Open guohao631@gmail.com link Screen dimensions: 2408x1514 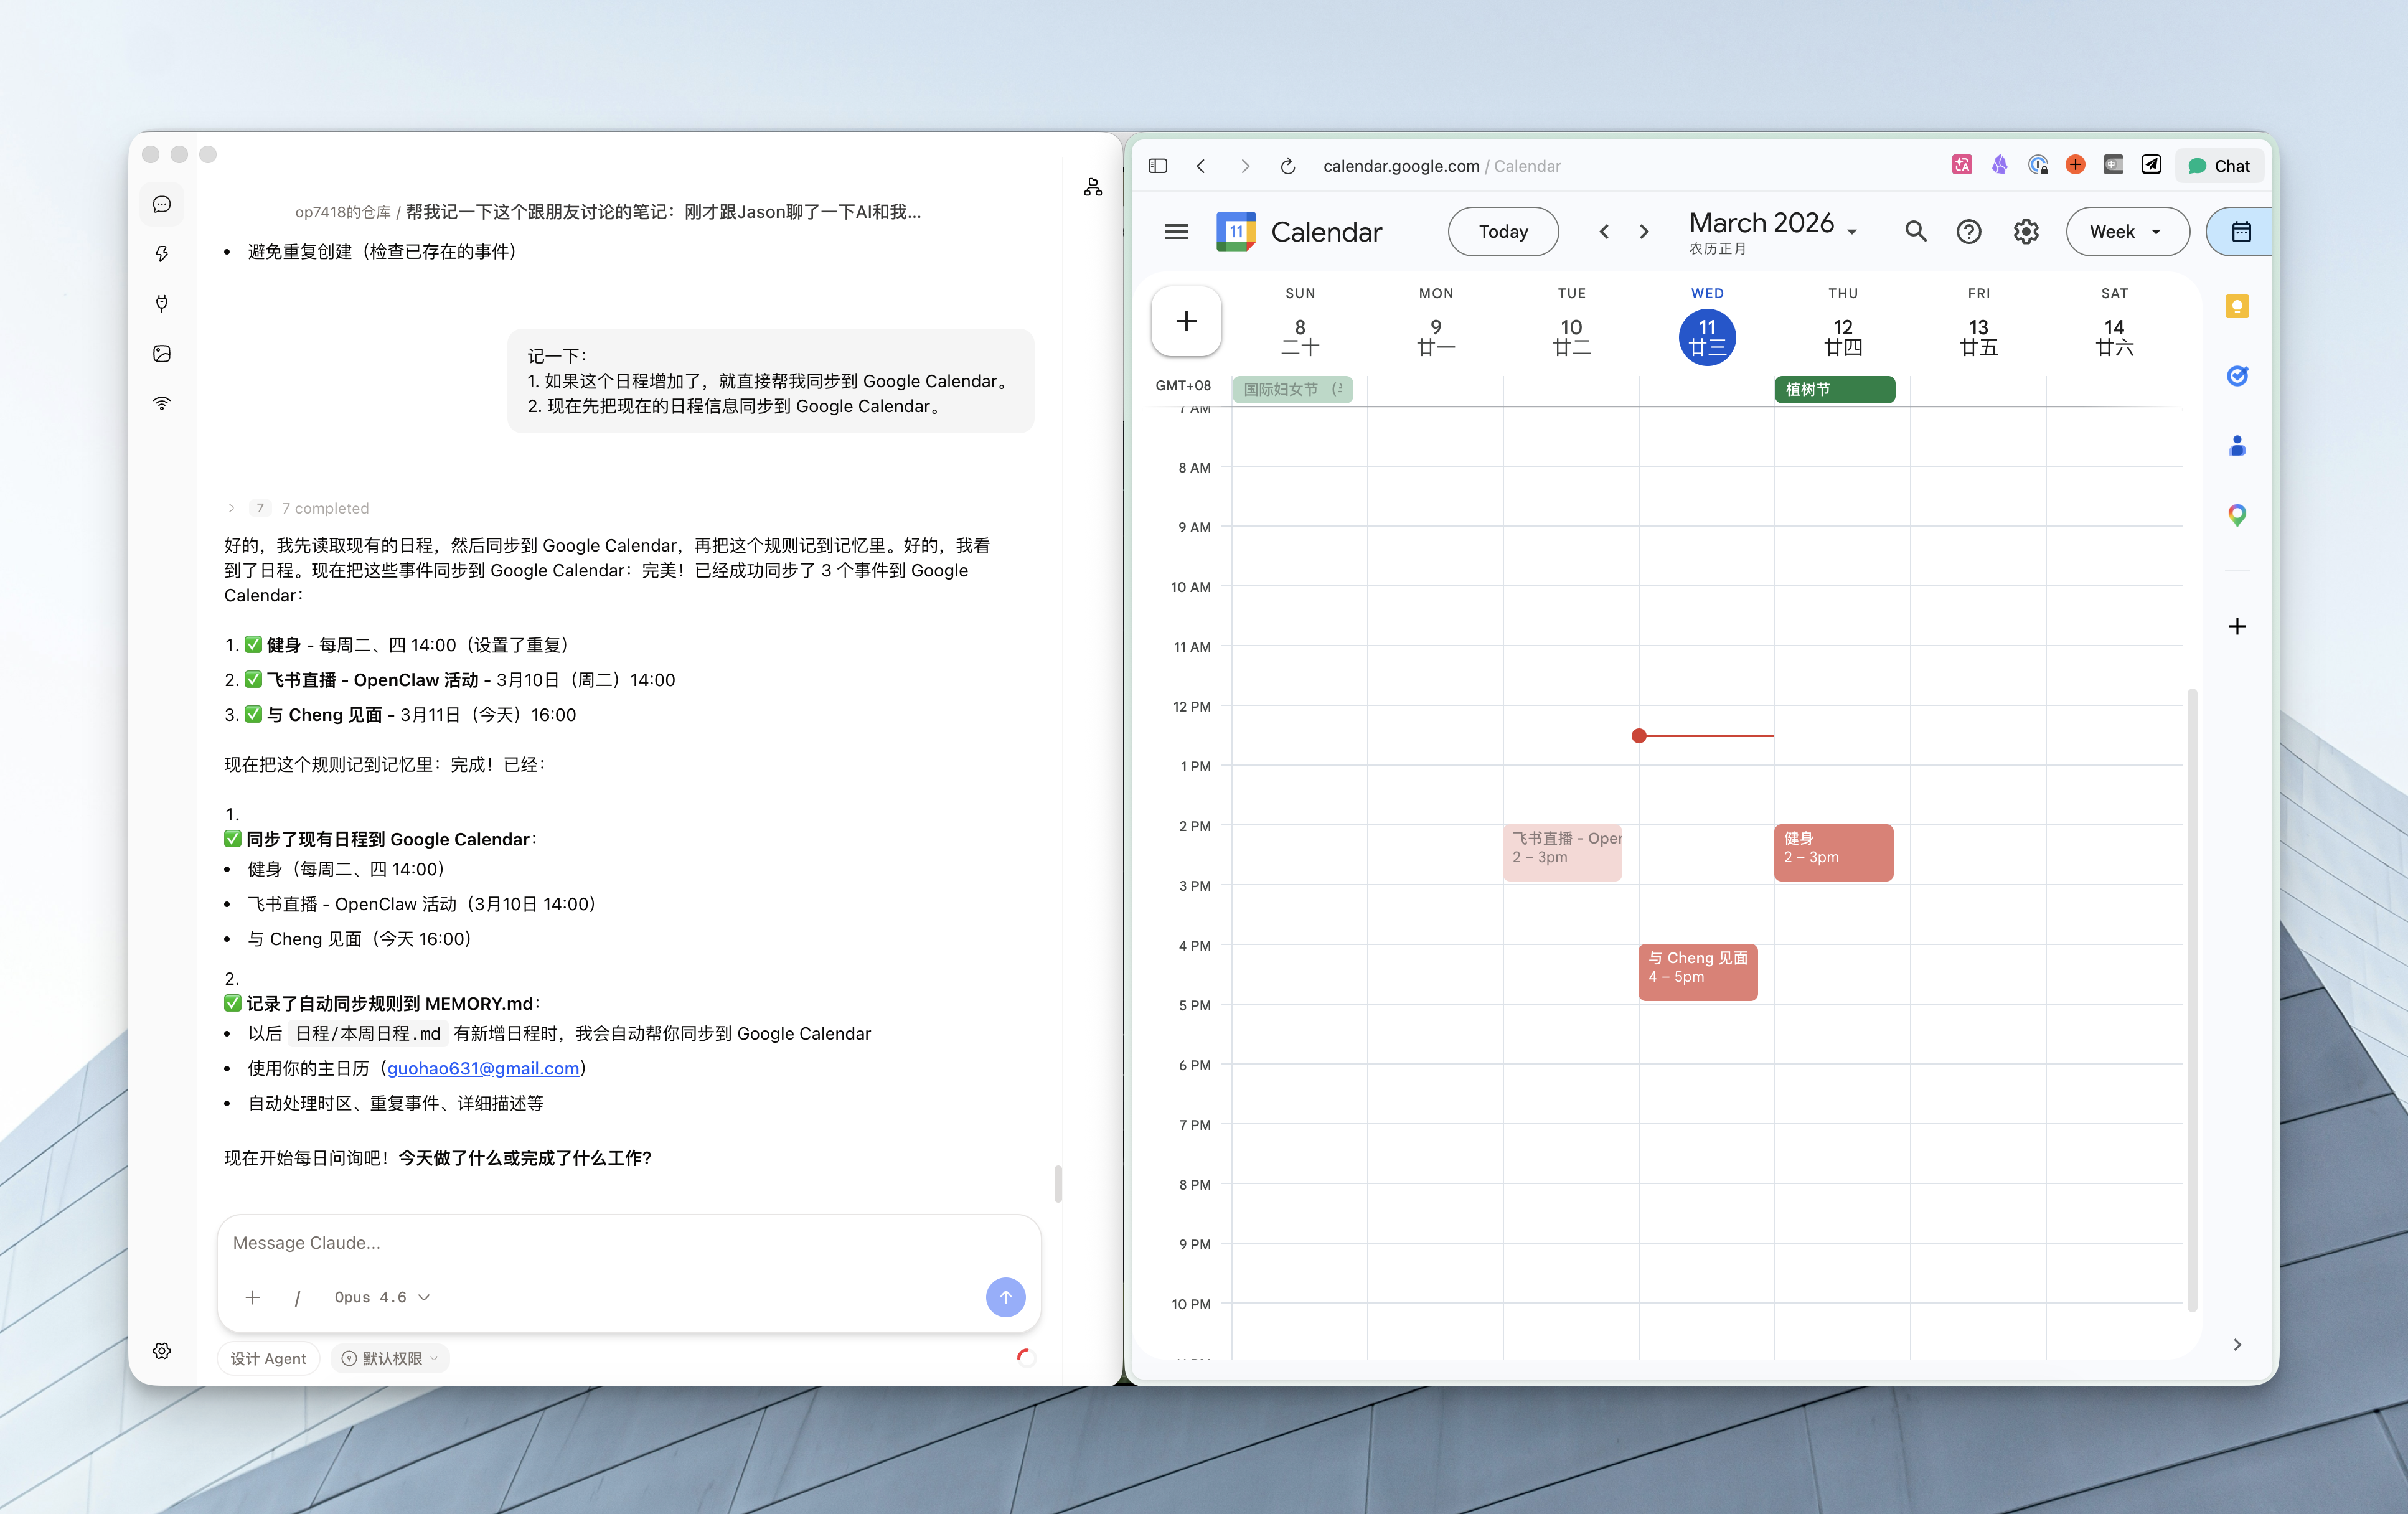tap(483, 1068)
